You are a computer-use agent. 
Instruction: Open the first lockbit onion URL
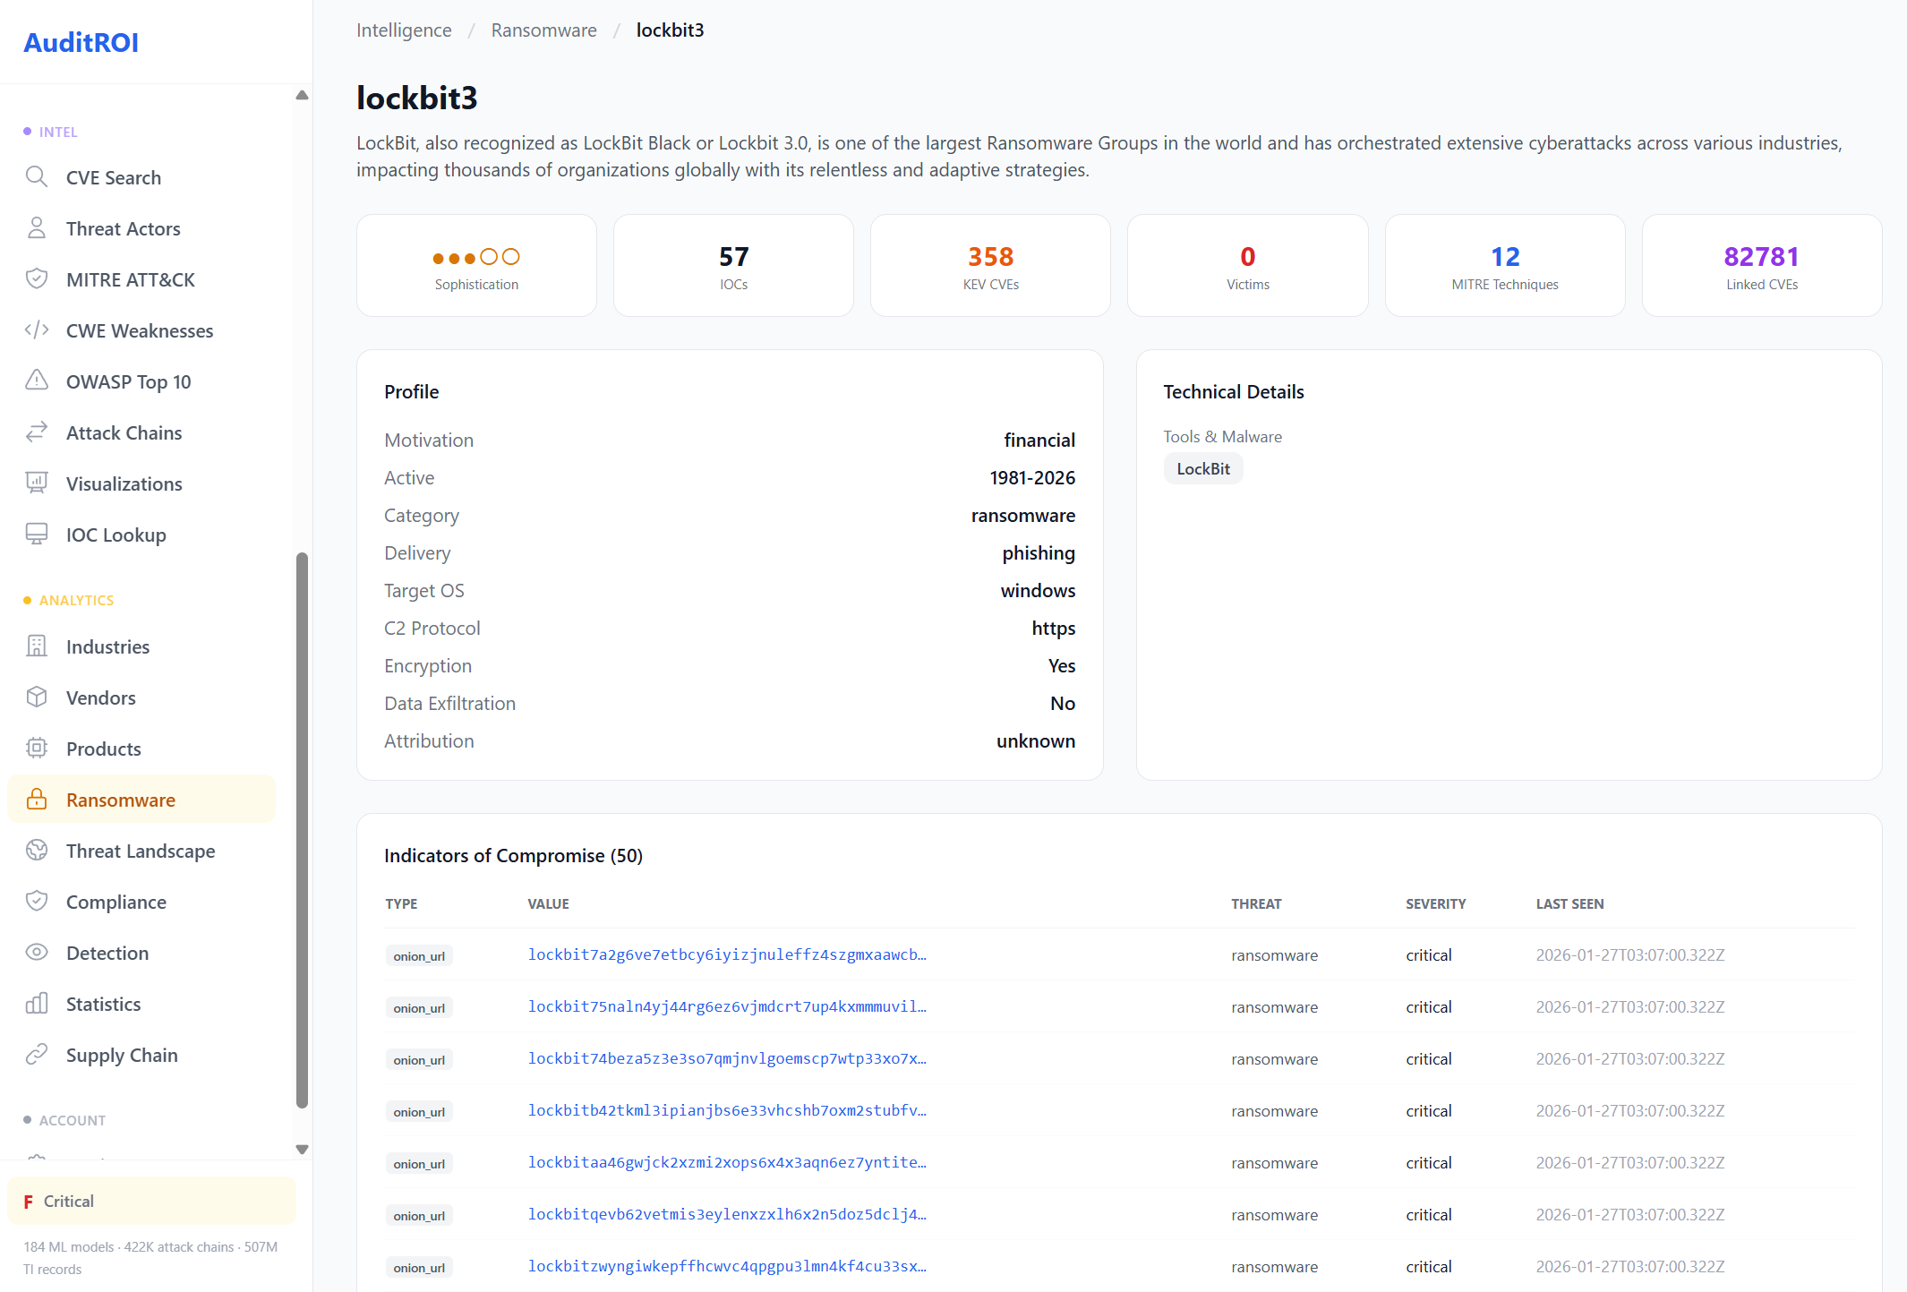(727, 954)
